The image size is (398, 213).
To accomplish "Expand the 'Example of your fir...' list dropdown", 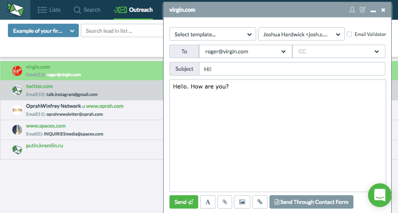I will 43,31.
